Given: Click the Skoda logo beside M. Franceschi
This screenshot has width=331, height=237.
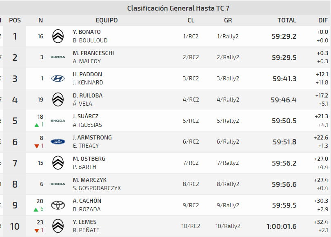Looking at the screenshot, I should point(58,57).
